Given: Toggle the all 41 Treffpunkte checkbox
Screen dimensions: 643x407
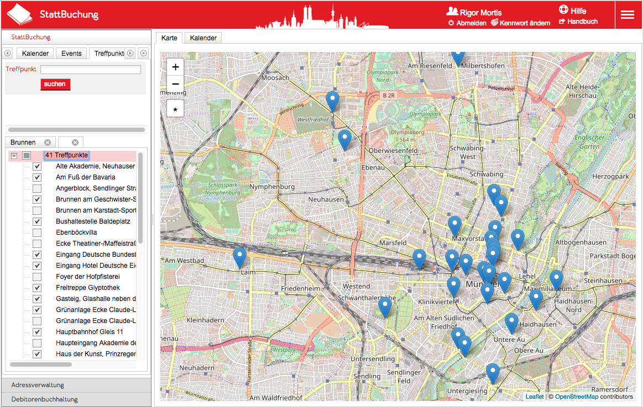Looking at the screenshot, I should pos(26,156).
